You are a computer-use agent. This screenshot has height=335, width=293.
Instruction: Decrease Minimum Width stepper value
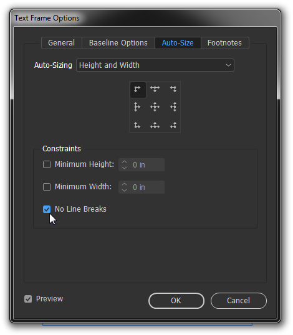click(124, 190)
